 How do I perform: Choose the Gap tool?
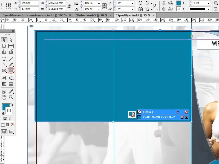pyautogui.click(x=11, y=46)
